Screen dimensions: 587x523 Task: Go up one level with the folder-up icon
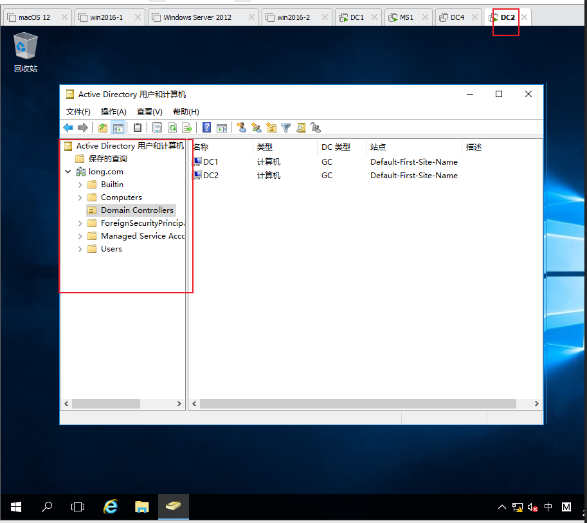[103, 128]
